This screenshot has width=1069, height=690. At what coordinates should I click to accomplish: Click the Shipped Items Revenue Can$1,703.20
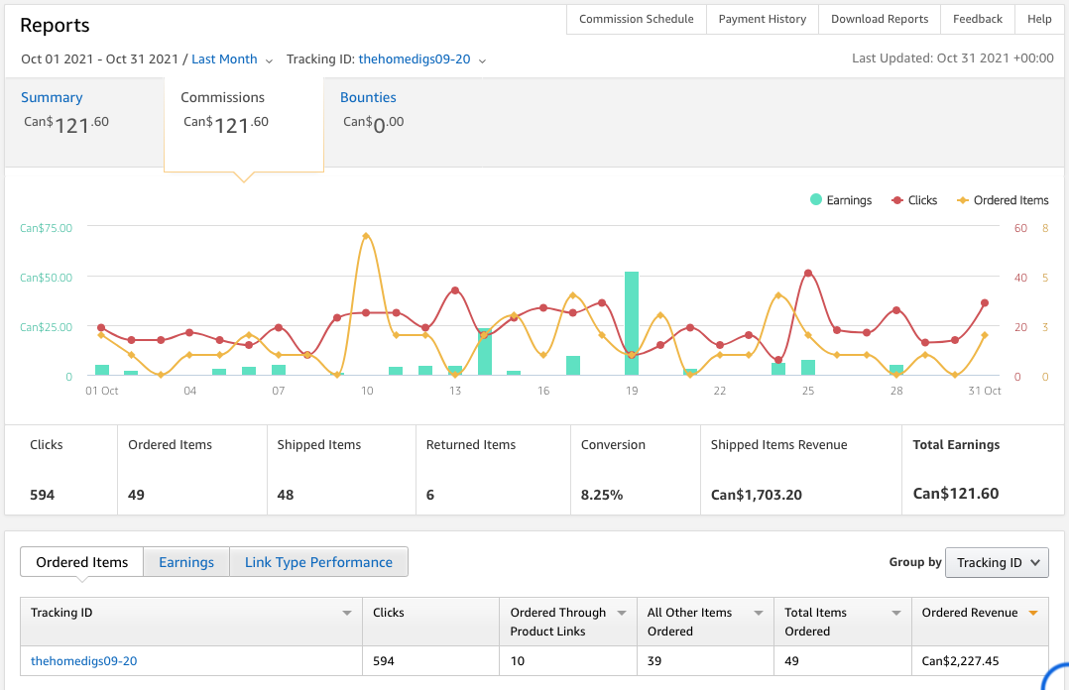(x=756, y=495)
